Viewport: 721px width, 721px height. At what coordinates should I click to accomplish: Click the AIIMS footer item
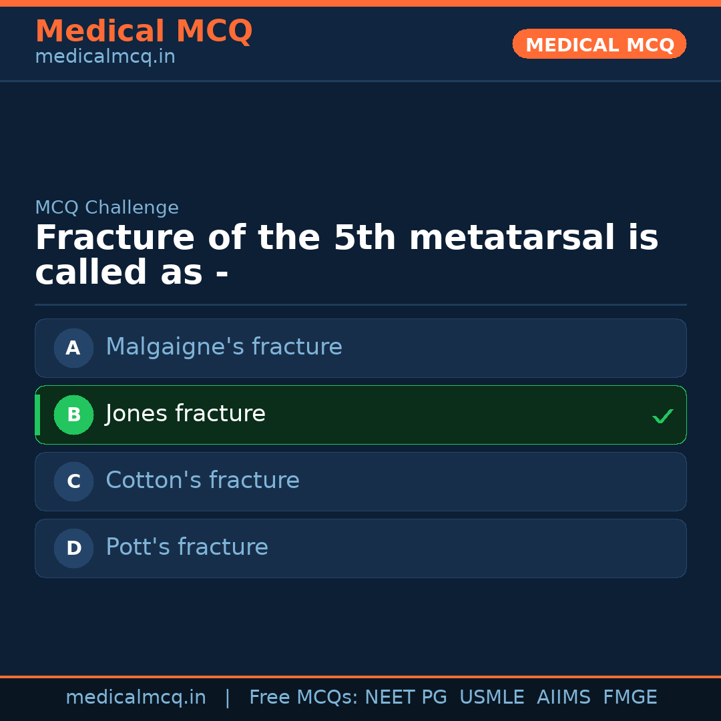564,696
